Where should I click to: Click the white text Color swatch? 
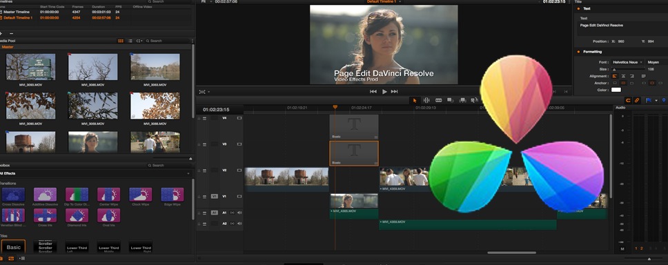pos(616,90)
